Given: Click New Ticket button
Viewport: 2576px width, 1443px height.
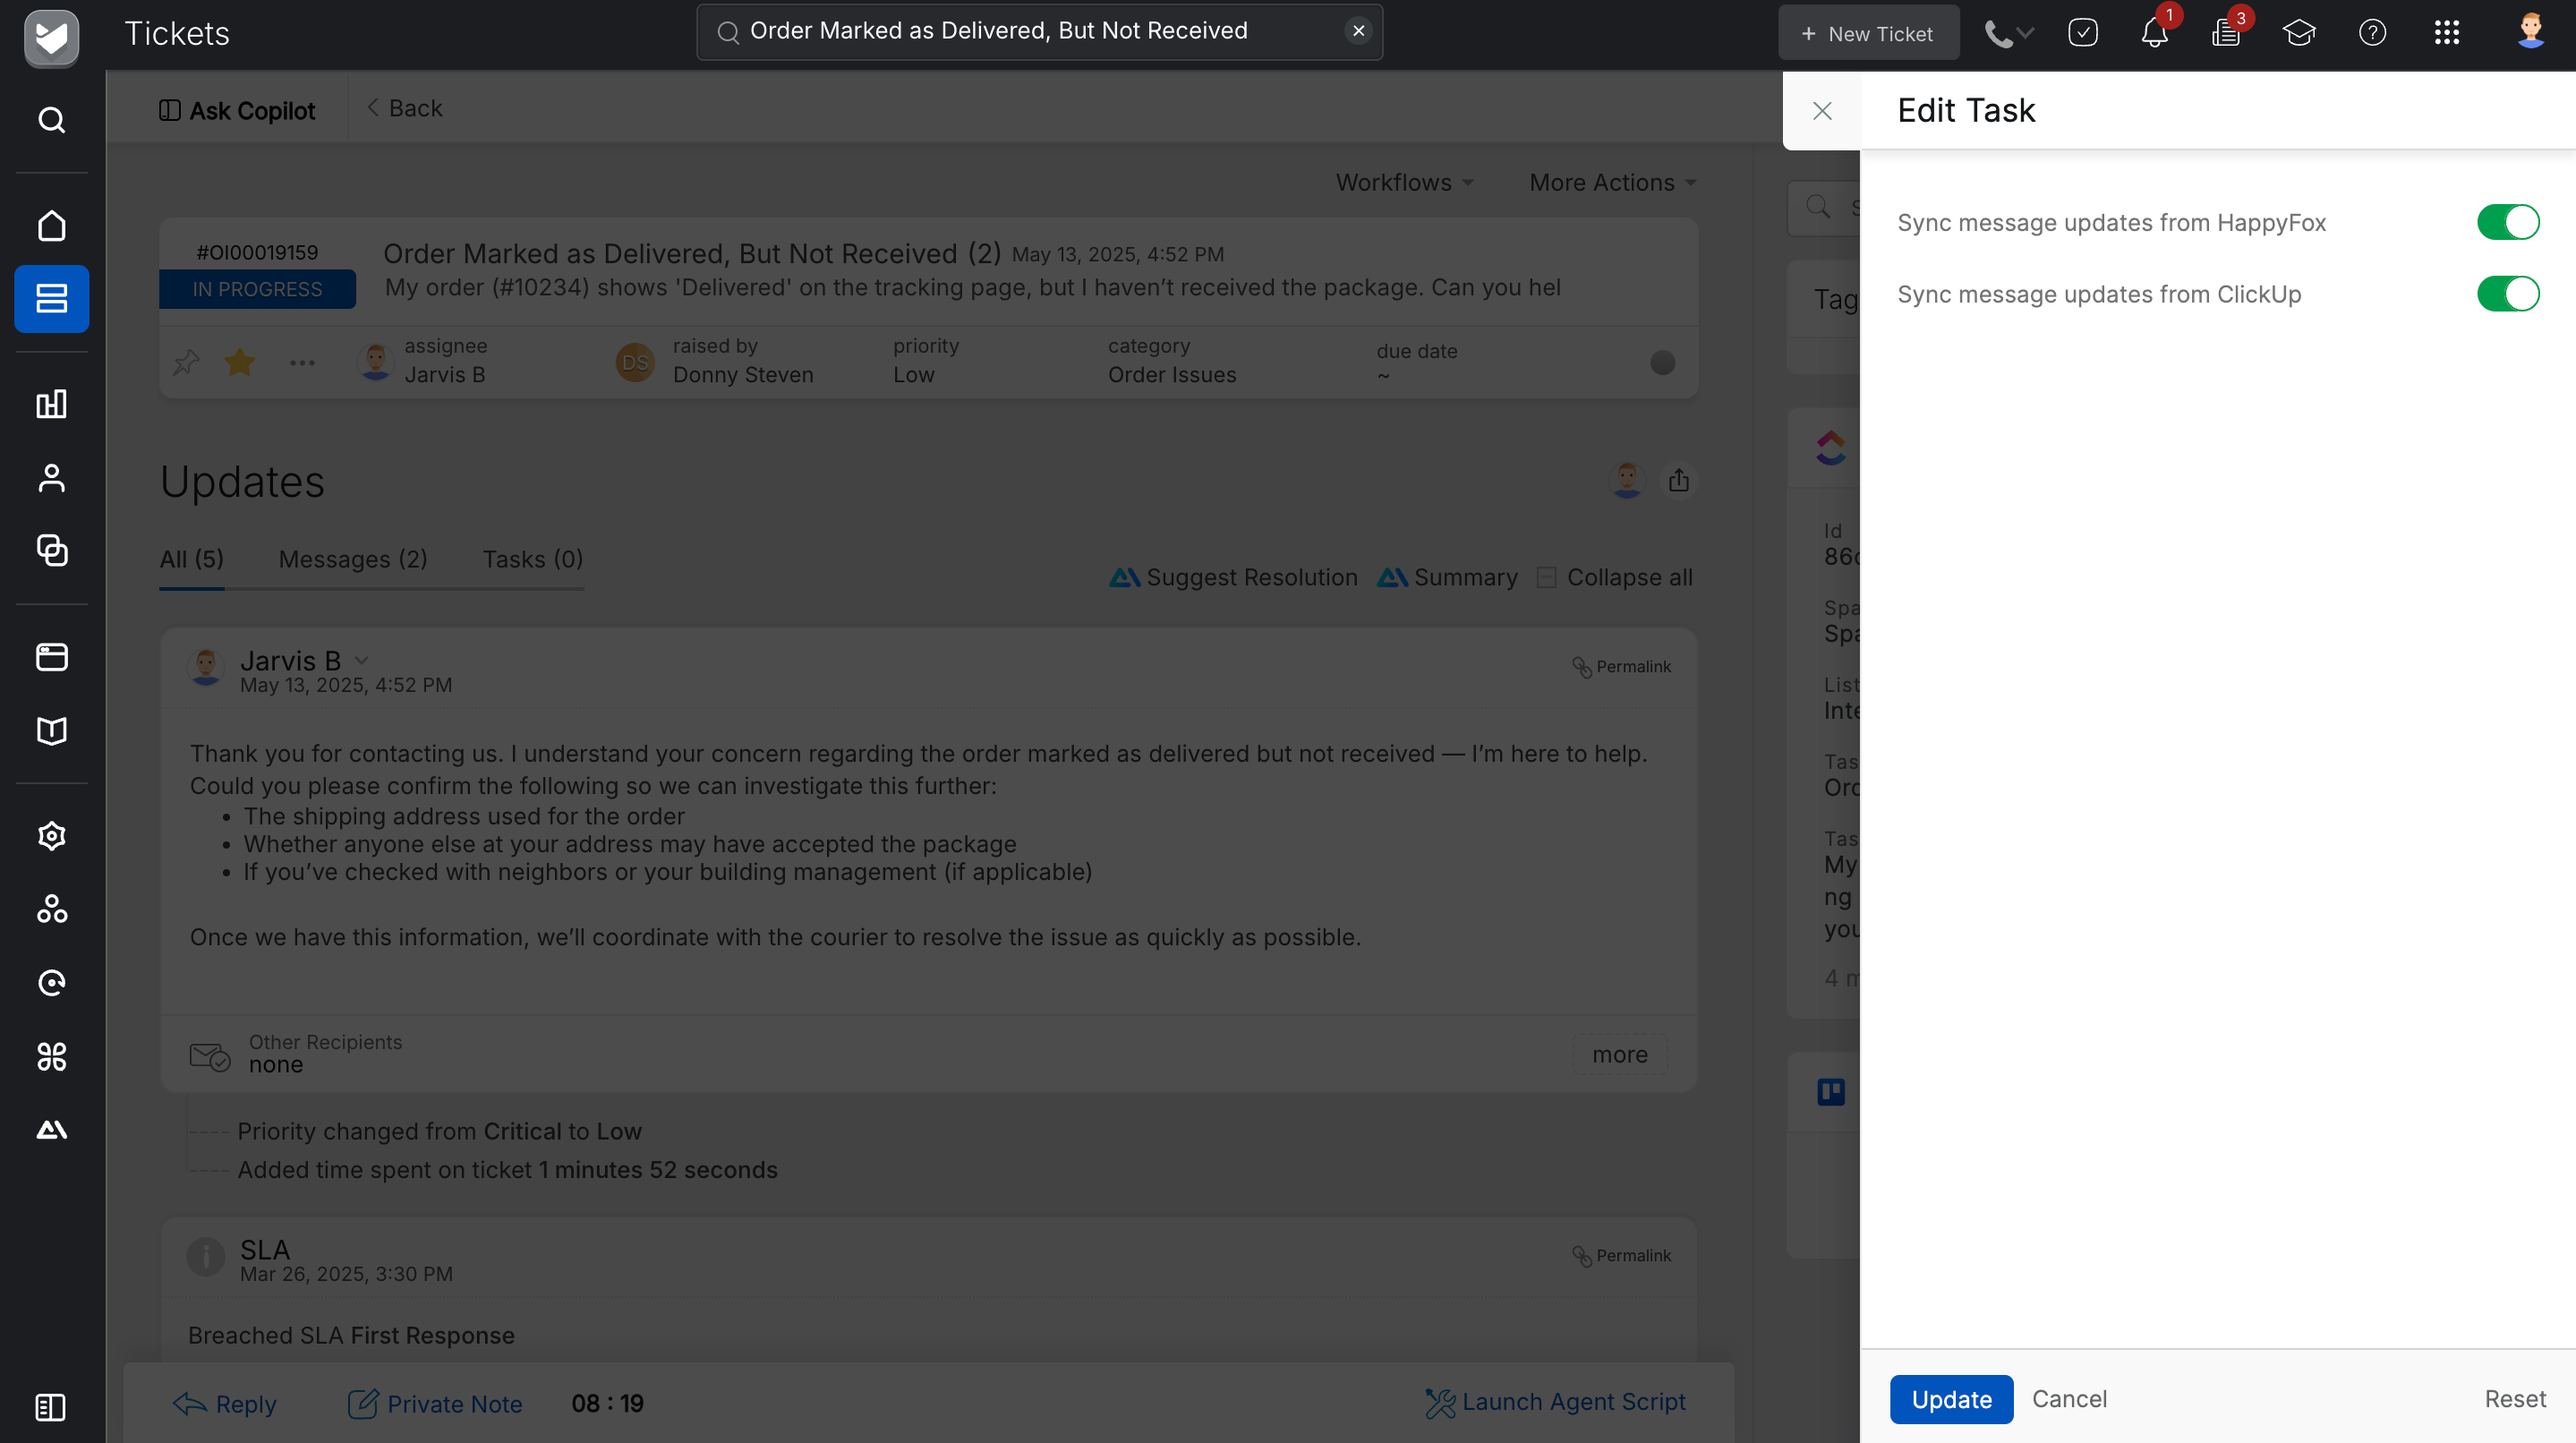Looking at the screenshot, I should (1867, 34).
